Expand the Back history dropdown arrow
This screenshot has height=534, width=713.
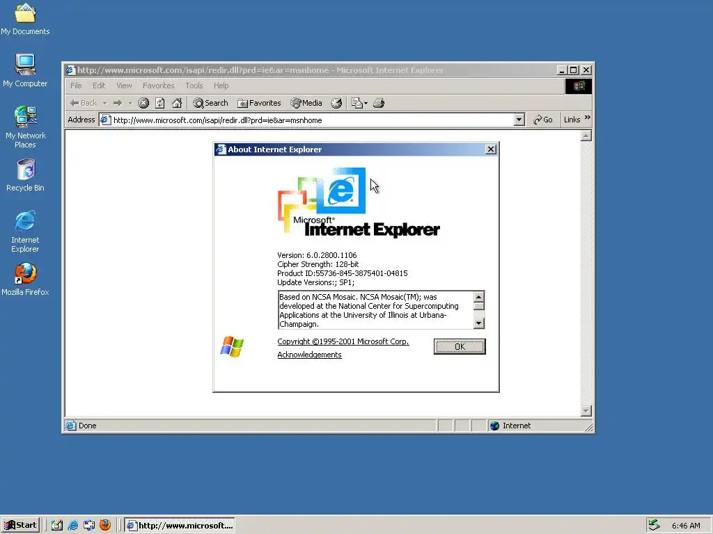pyautogui.click(x=104, y=103)
